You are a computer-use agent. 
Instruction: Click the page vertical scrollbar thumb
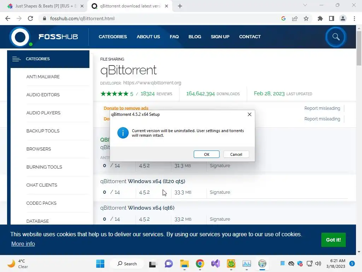[x=359, y=49]
